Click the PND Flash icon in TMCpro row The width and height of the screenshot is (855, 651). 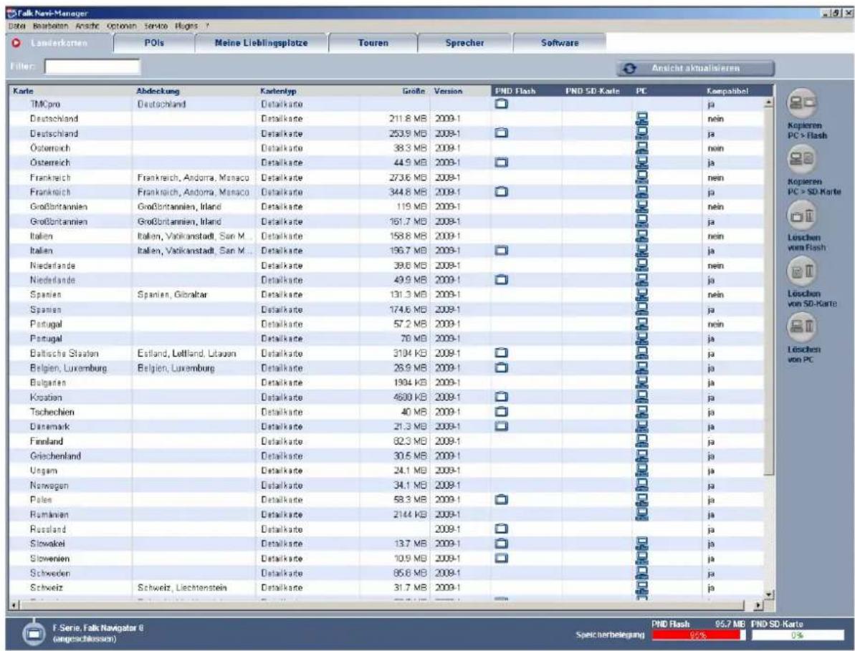[x=500, y=104]
